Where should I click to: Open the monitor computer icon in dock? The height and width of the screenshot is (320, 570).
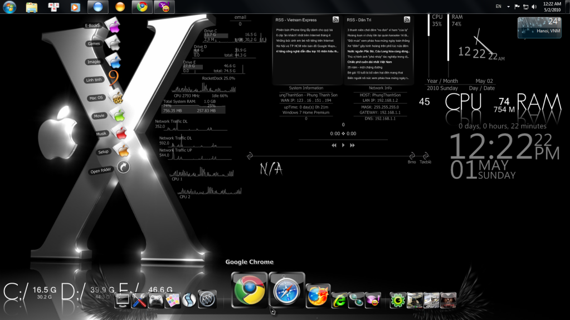click(x=122, y=301)
